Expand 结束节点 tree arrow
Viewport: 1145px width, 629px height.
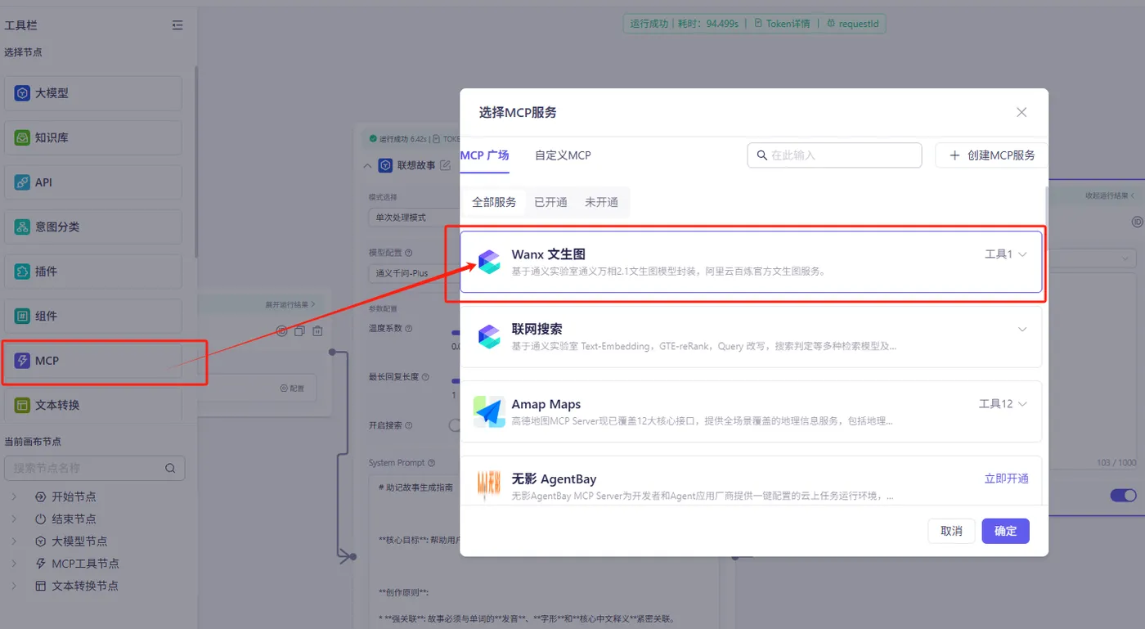coord(14,519)
